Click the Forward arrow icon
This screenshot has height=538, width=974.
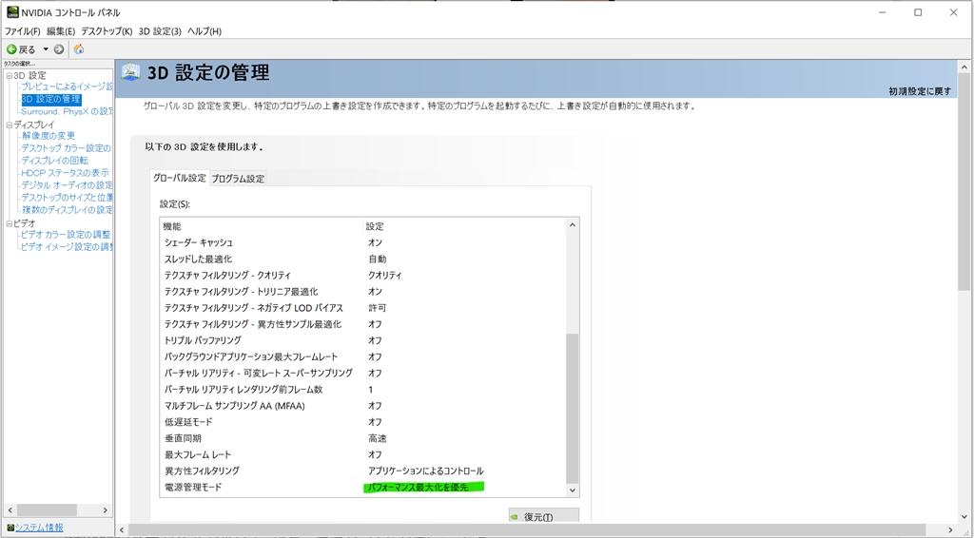[59, 49]
